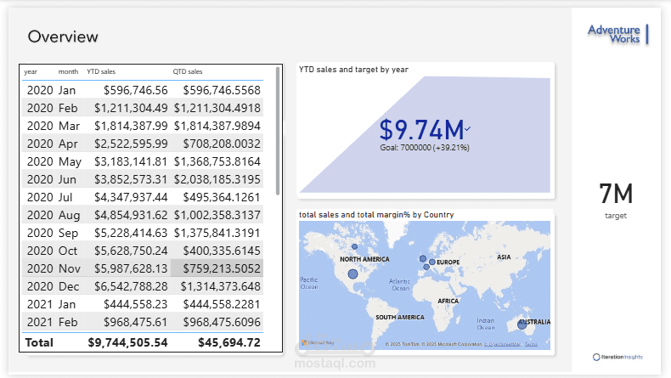Sort by the month column header
This screenshot has width=671, height=378.
pyautogui.click(x=68, y=71)
